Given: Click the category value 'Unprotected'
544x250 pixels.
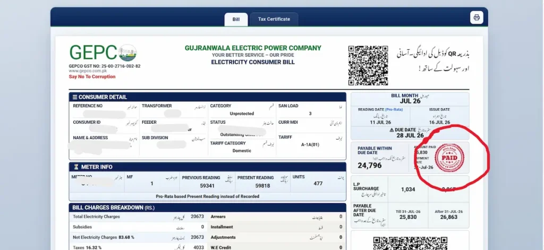Looking at the screenshot, I should [242, 114].
